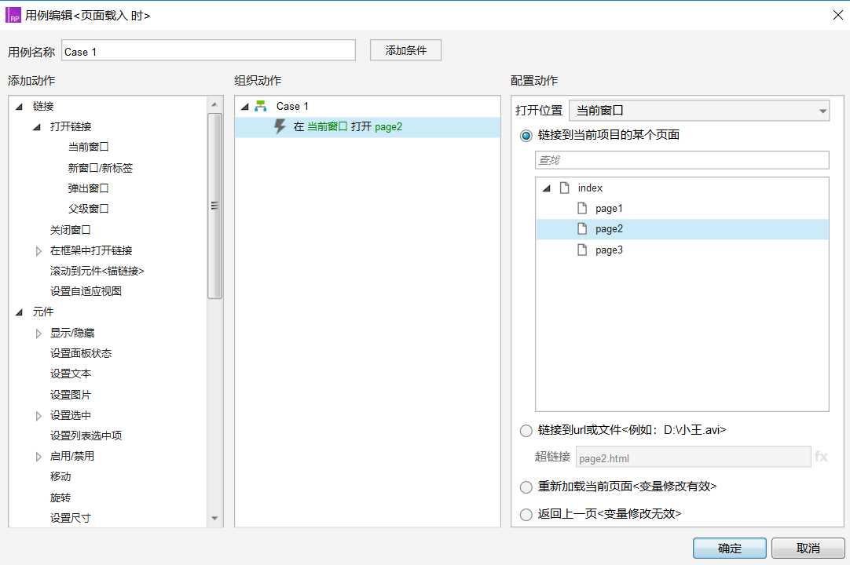Click the fx icon beside 超链接 field
Image resolution: width=850 pixels, height=565 pixels.
coord(821,457)
